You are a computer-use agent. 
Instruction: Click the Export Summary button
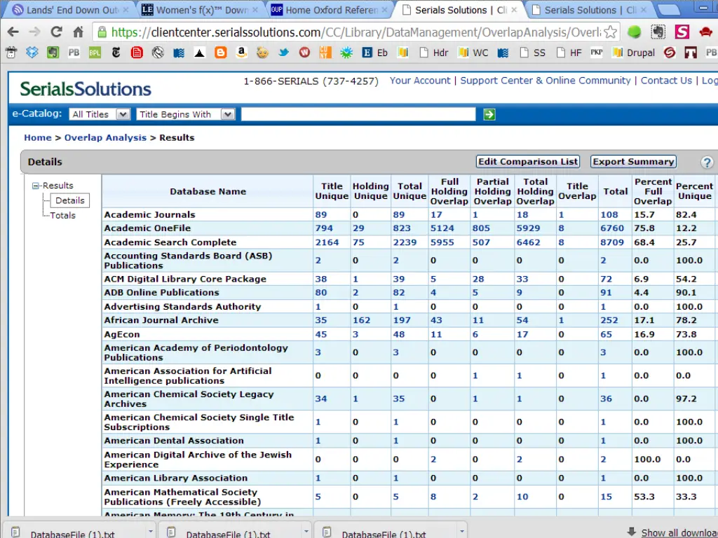633,162
